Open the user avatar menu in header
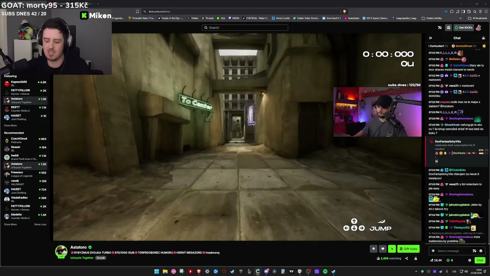490x276 pixels. (x=479, y=28)
